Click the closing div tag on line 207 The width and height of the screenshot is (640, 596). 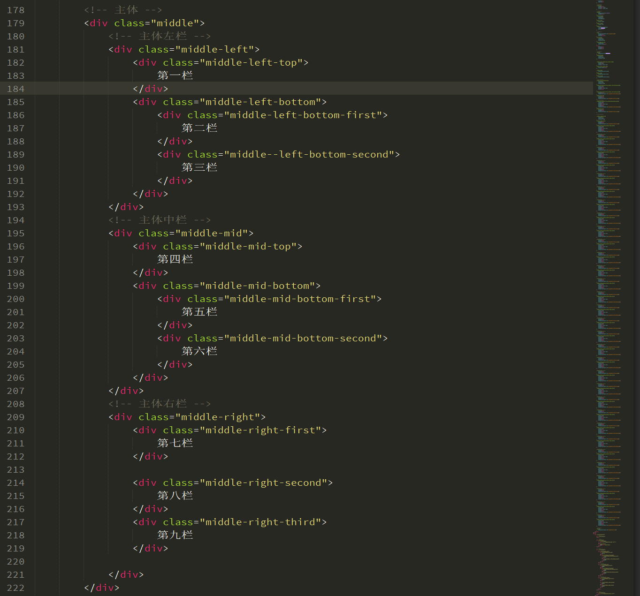pyautogui.click(x=126, y=391)
